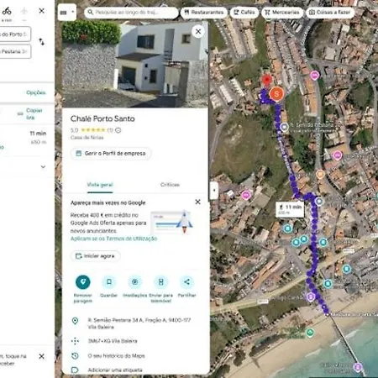Click the plus code Vila Baleira row
378x378 pixels.
(135, 341)
